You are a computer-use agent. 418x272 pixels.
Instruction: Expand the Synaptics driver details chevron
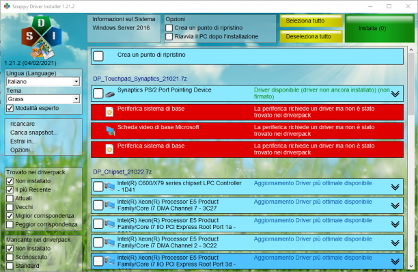(395, 94)
